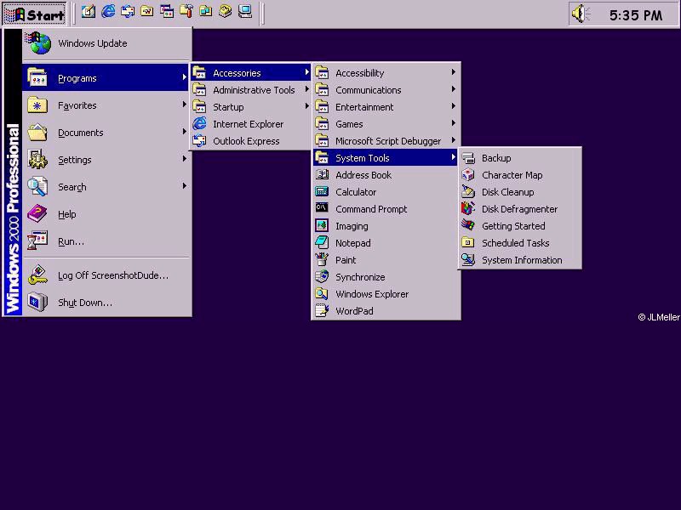The width and height of the screenshot is (681, 510).
Task: Open the Windows Explorer icon in Accessories
Action: [322, 293]
